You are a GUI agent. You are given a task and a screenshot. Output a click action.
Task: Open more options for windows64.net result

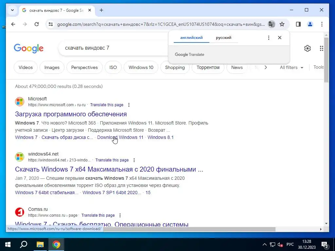click(x=134, y=160)
